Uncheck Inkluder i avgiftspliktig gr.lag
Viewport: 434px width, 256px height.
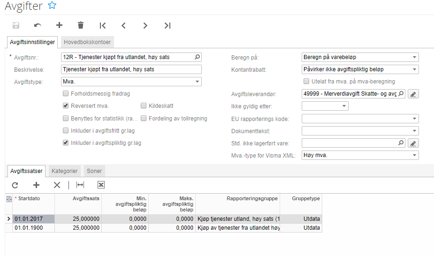click(66, 143)
